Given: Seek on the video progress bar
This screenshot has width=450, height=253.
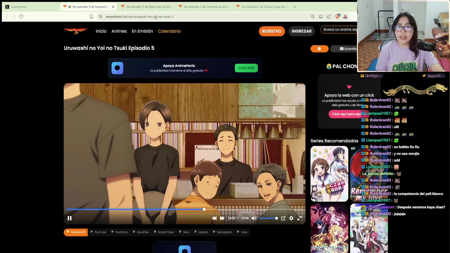Looking at the screenshot, I should (x=184, y=209).
